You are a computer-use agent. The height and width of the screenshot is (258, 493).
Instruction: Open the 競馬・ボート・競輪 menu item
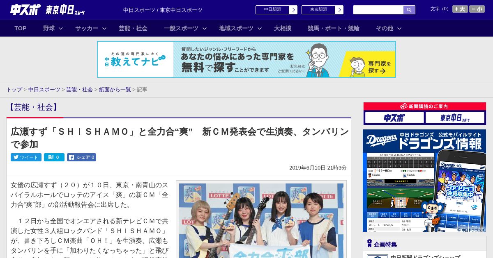pos(334,28)
